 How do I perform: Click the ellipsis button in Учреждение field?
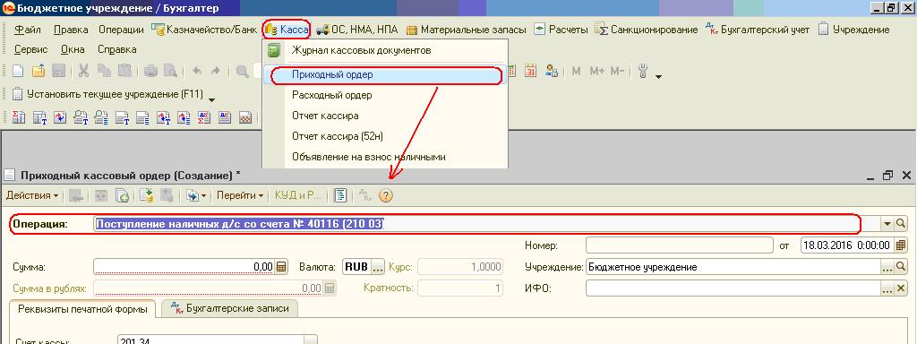coord(887,267)
